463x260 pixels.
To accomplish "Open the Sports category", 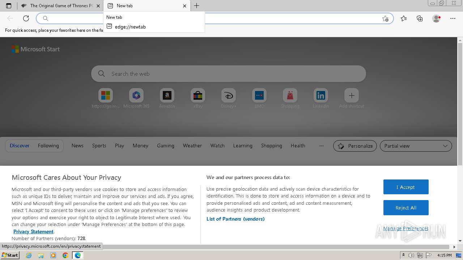I will (99, 146).
